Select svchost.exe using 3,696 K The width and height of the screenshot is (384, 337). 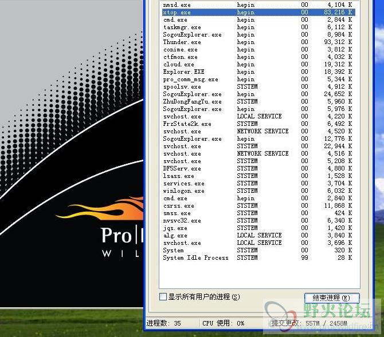(x=258, y=243)
